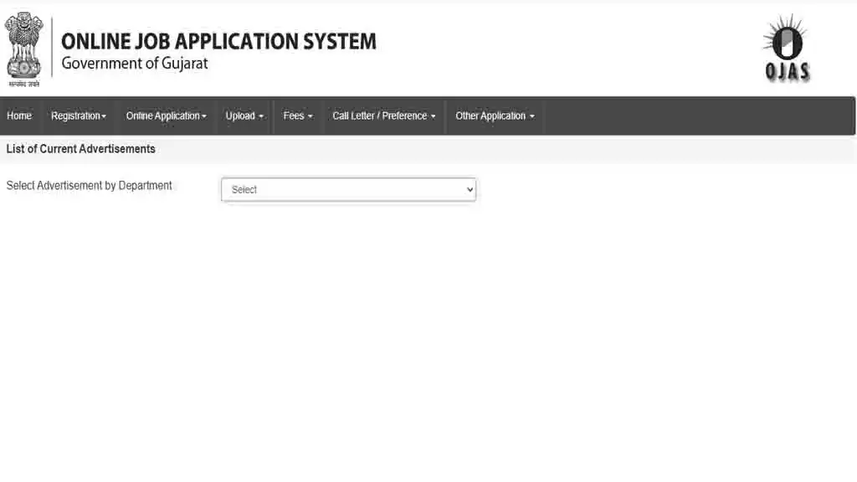857x482 pixels.
Task: Open the Online Application menu
Action: click(166, 116)
